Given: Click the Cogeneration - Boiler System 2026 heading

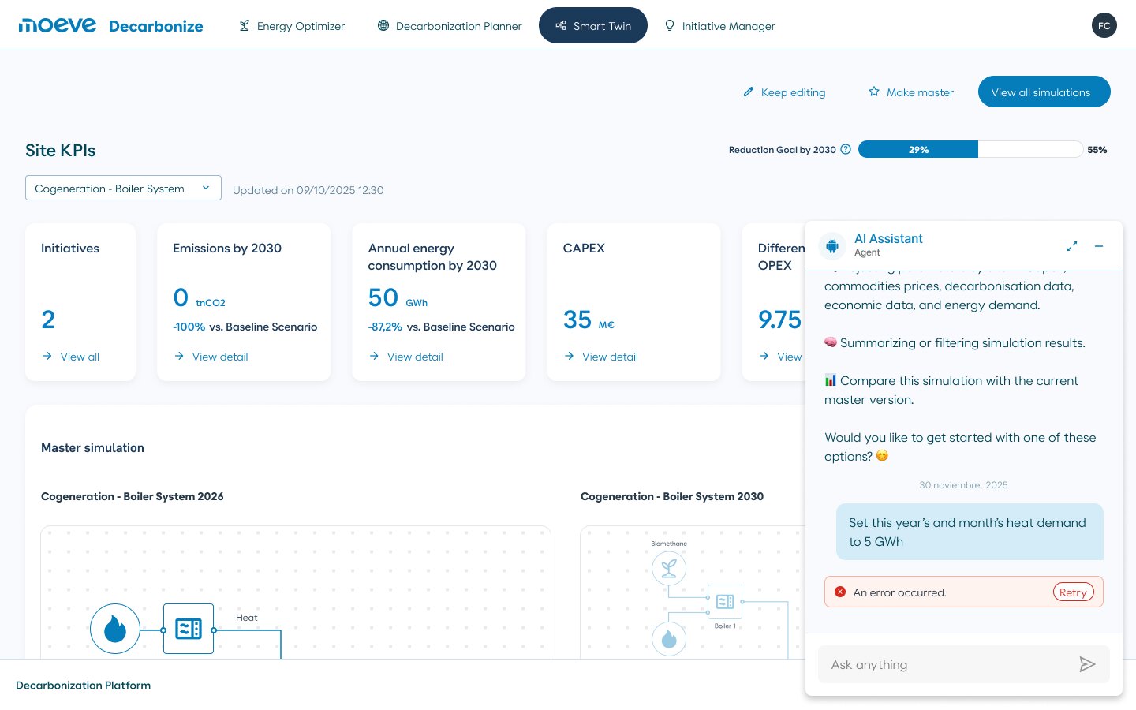Looking at the screenshot, I should [133, 496].
